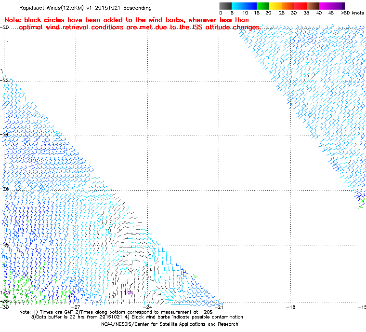Click the '35' legend scale label

pos(306,13)
